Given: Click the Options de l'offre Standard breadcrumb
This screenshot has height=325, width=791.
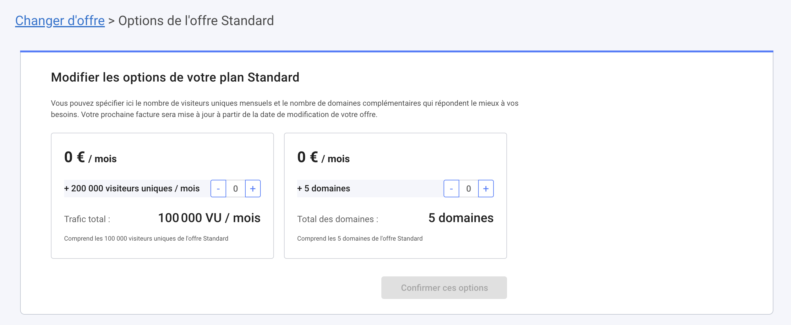Looking at the screenshot, I should click(x=195, y=20).
